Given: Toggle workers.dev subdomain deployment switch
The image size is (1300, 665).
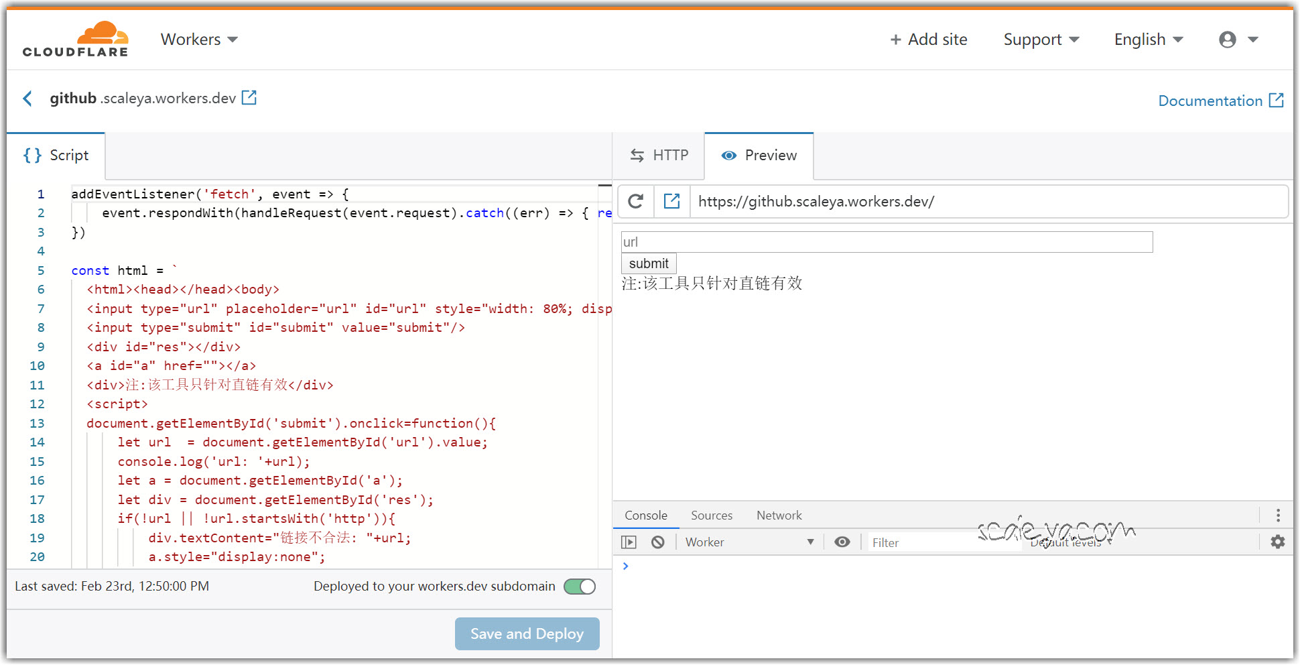Looking at the screenshot, I should pos(580,587).
